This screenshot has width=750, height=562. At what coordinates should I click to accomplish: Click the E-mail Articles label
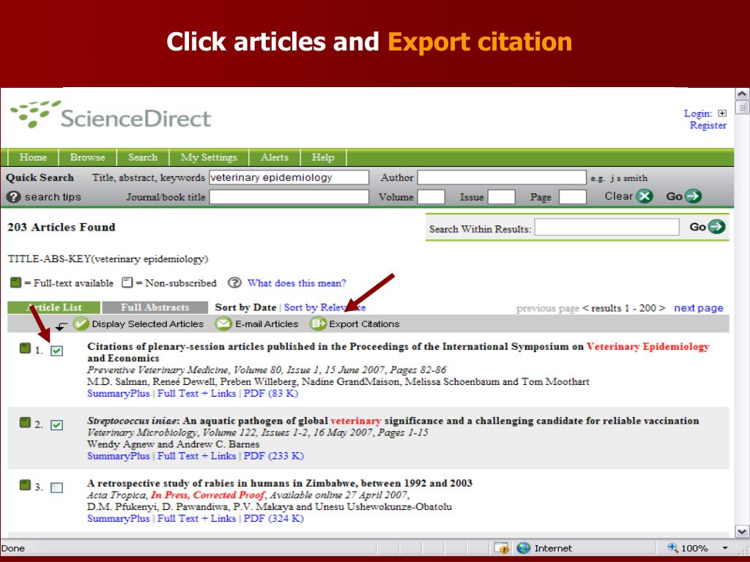(x=267, y=324)
